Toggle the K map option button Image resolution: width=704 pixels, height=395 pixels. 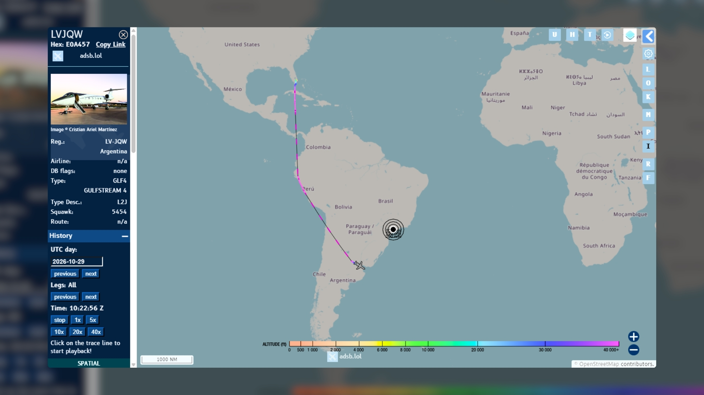pos(648,97)
